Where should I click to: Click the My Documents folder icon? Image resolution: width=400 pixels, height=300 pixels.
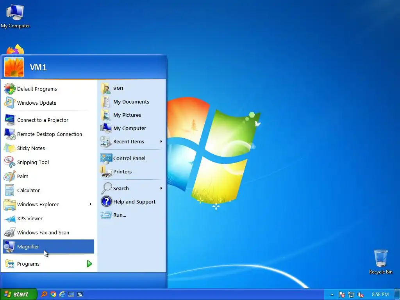point(105,102)
